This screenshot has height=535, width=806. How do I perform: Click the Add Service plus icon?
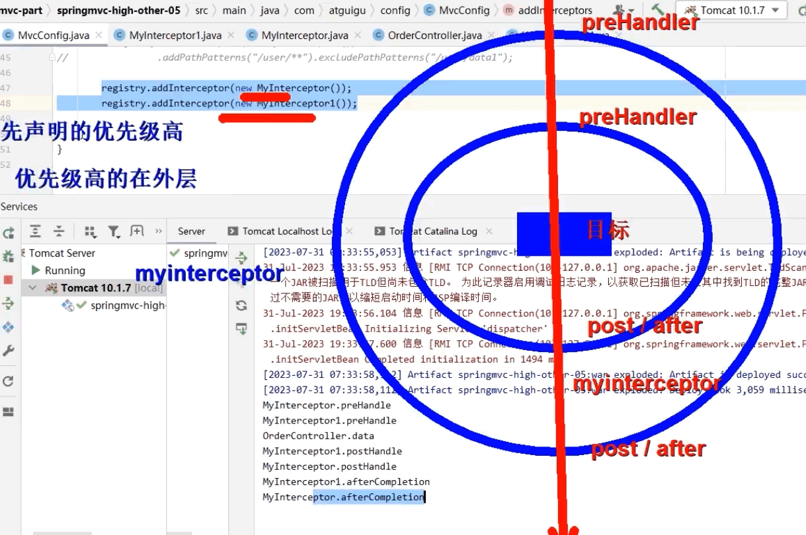point(137,231)
